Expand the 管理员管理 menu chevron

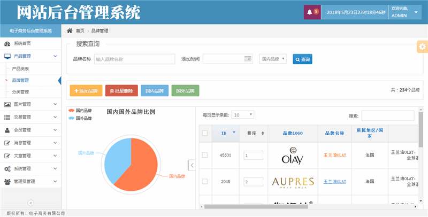pos(55,181)
